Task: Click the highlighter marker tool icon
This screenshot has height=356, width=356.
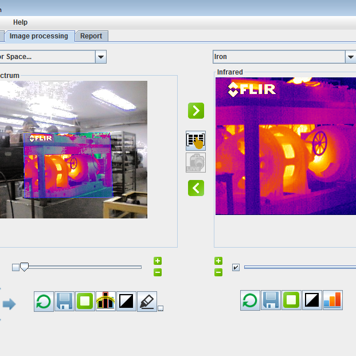Action: point(147,301)
